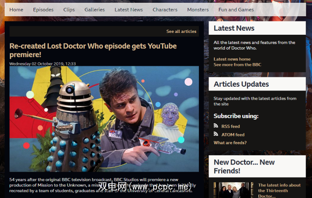Open the Home navigation item
Image resolution: width=312 pixels, height=198 pixels.
click(x=16, y=10)
